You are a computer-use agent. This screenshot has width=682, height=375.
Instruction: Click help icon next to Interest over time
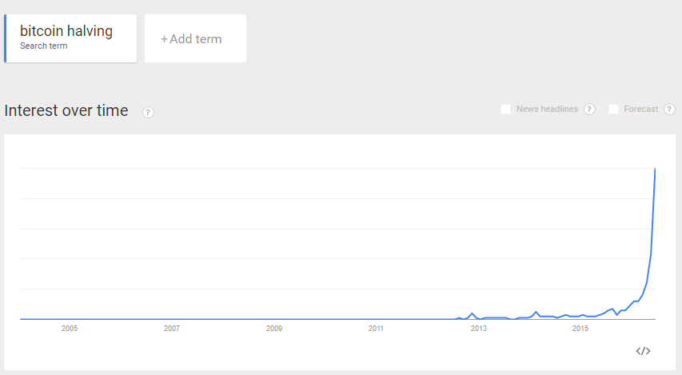coord(148,112)
